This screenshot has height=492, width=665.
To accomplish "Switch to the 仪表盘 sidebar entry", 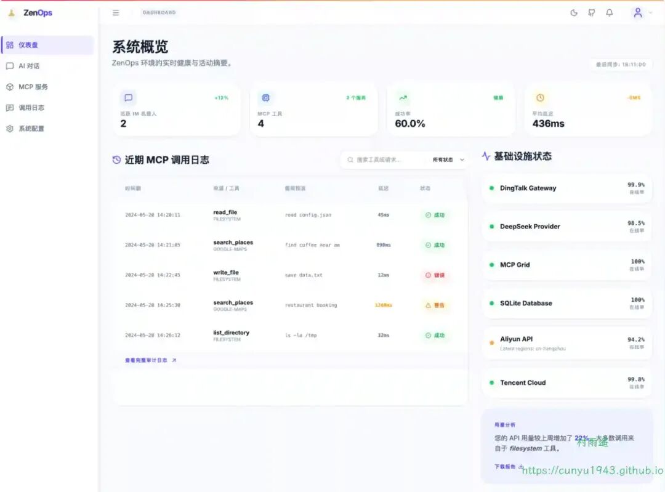I will (10, 45).
